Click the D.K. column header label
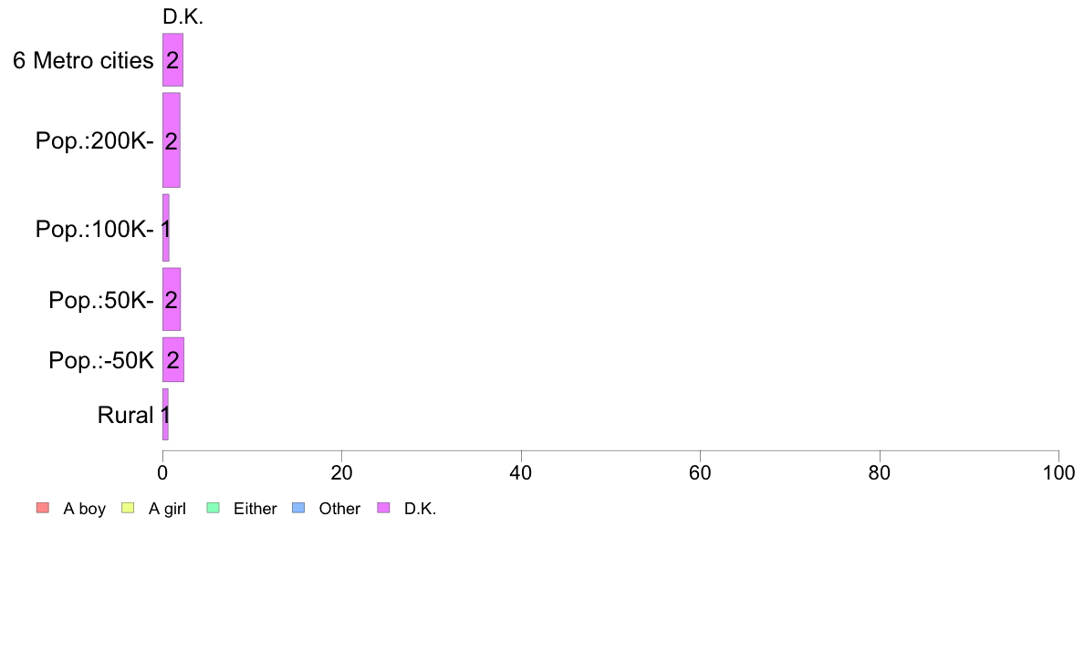Image resolution: width=1084 pixels, height=671 pixels. tap(182, 16)
